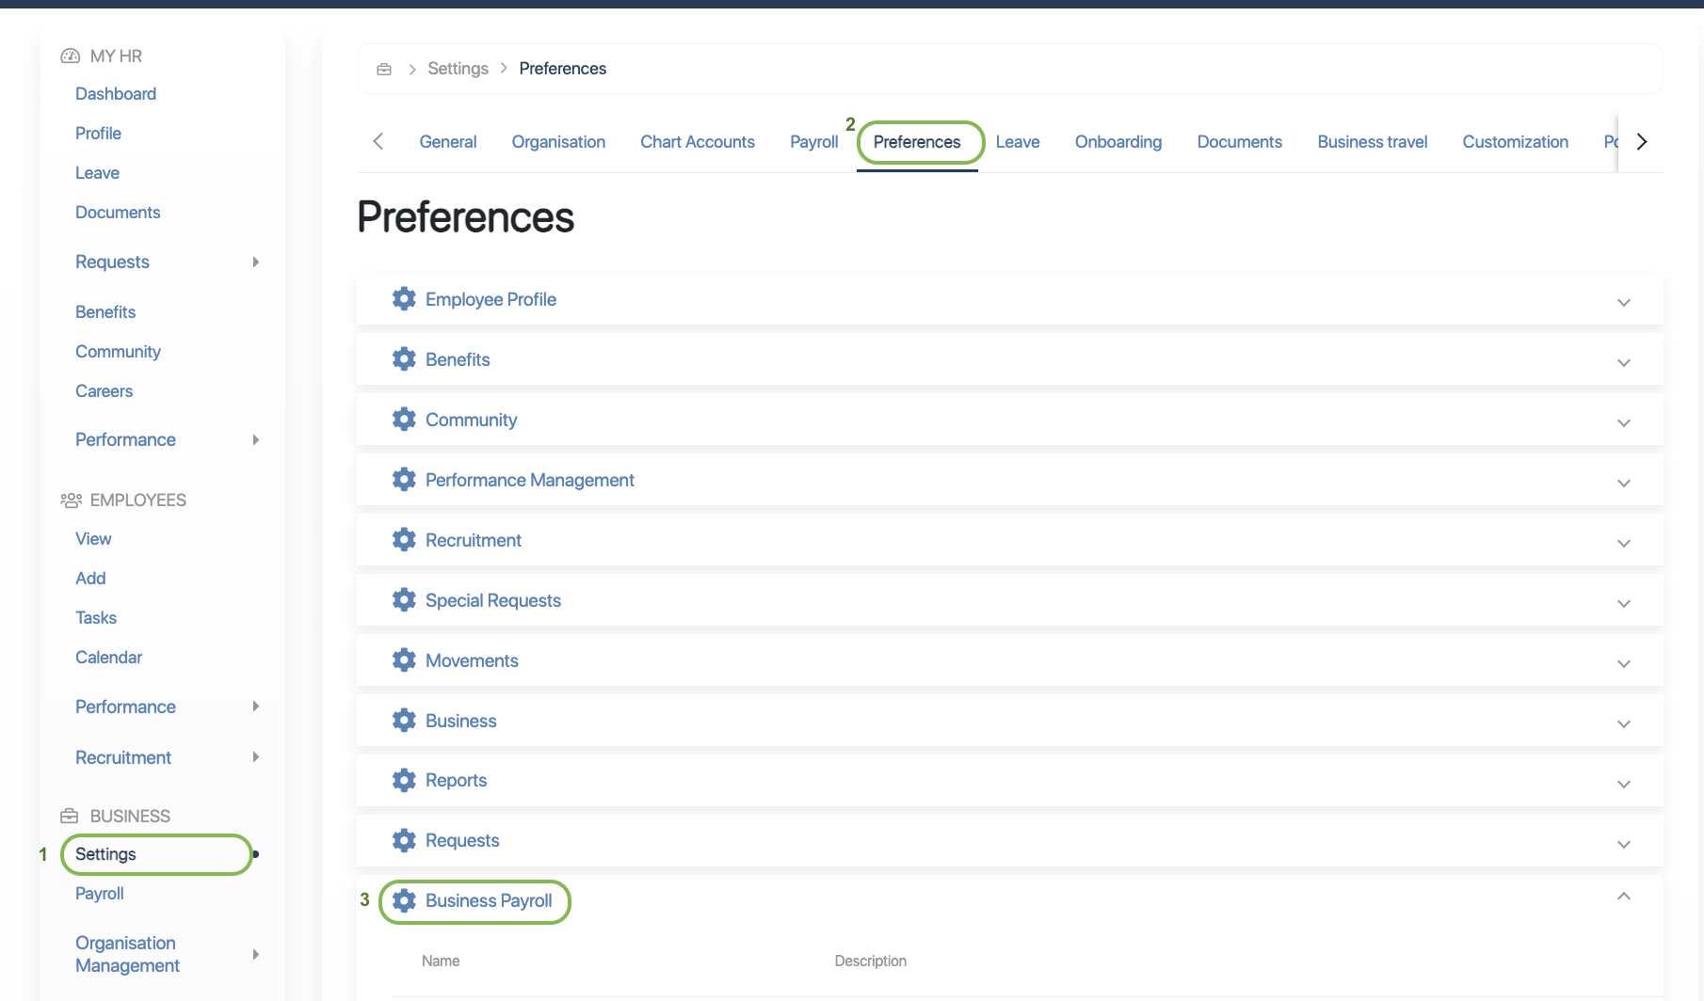Click the gear icon next to Reports
Screen dimensions: 1704x1001
(x=404, y=780)
